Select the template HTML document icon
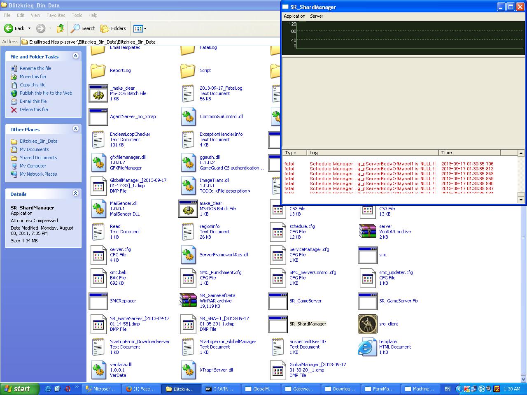 [368, 347]
